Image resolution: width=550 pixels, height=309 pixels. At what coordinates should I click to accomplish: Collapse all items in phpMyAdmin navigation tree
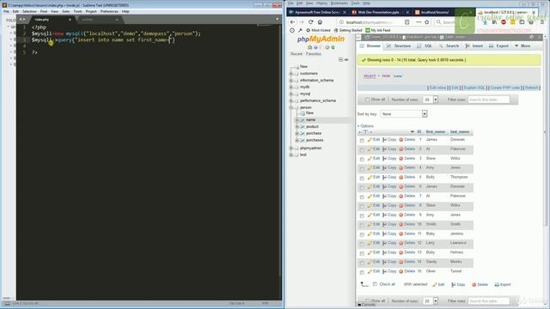340,60
